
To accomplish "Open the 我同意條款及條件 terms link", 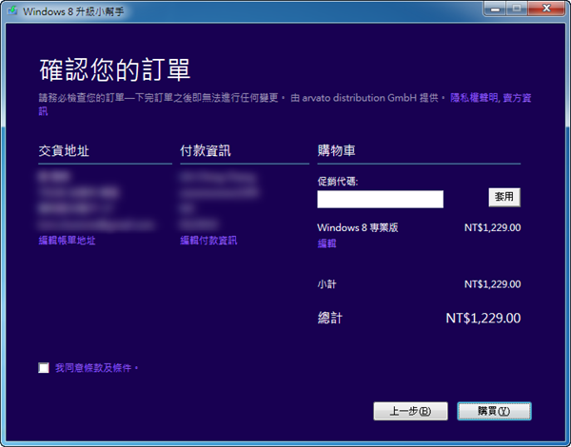I will [x=96, y=368].
